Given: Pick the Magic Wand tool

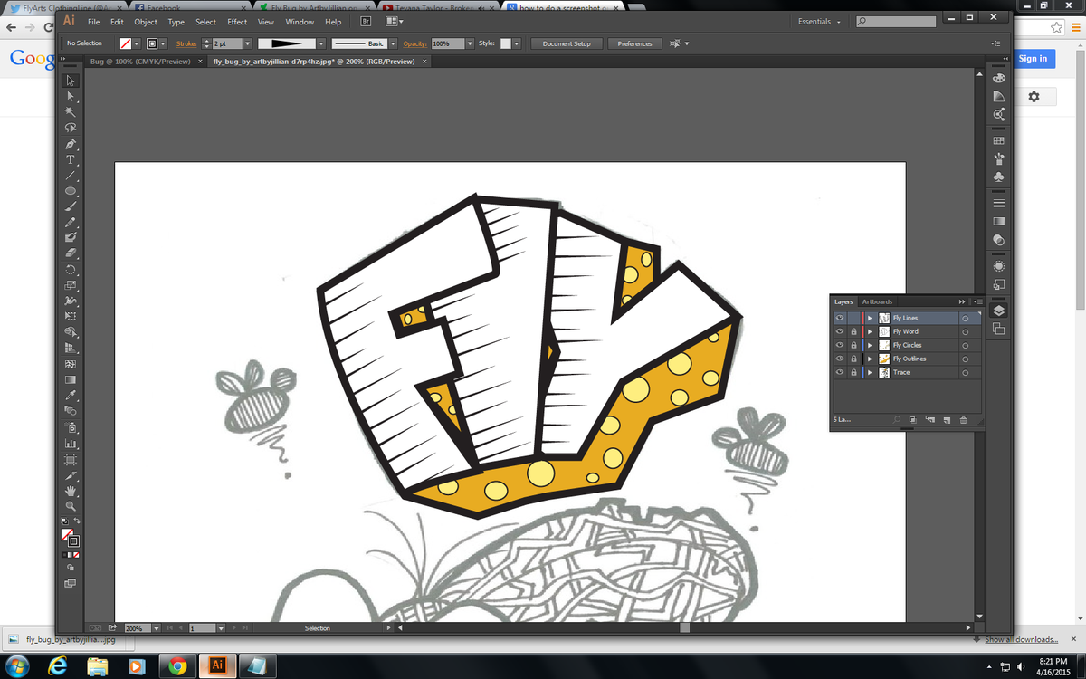Looking at the screenshot, I should tap(71, 111).
